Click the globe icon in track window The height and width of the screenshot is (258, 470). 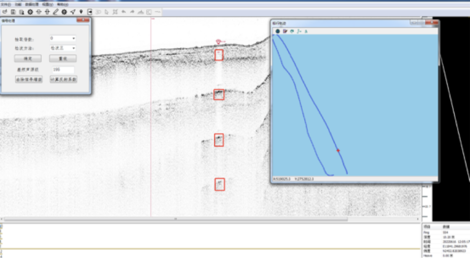(x=278, y=31)
